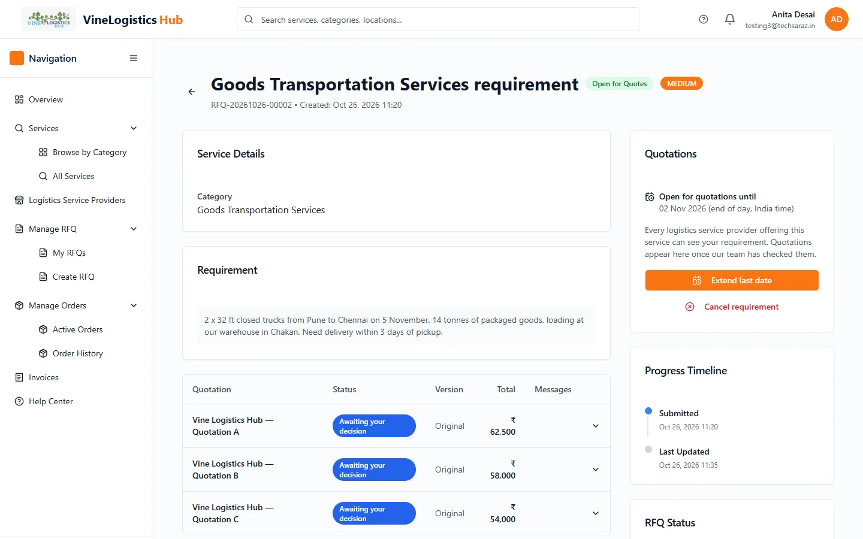The image size is (863, 539).
Task: Collapse sidebar with hamburger menu icon
Action: click(134, 58)
